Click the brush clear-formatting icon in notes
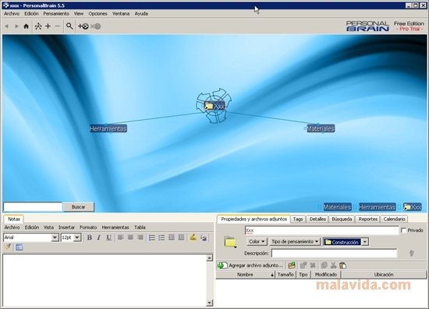 pyautogui.click(x=8, y=247)
